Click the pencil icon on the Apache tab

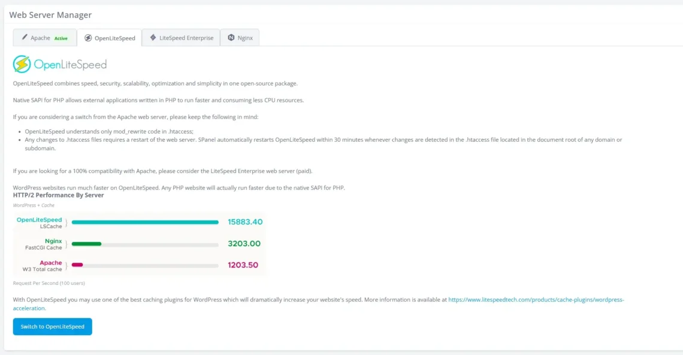point(25,37)
